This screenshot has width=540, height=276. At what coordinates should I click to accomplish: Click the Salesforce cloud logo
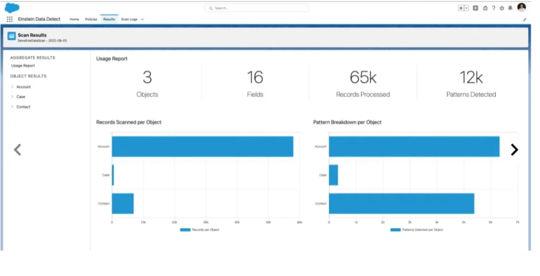[12, 7]
